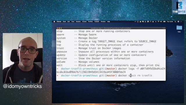Click the text cursor block in prompt

[131, 76]
